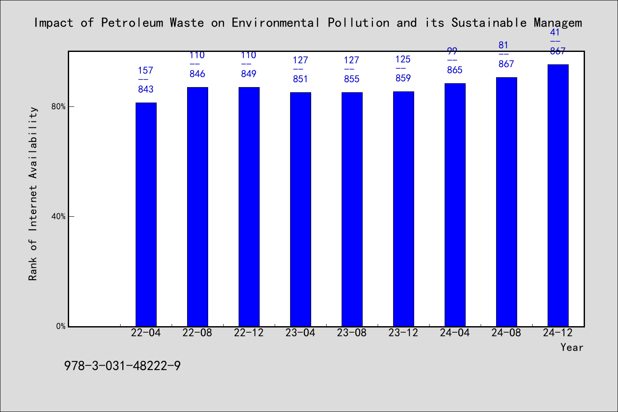This screenshot has height=412, width=618.
Task: Click the blue bar for 24-12
Action: tap(558, 195)
